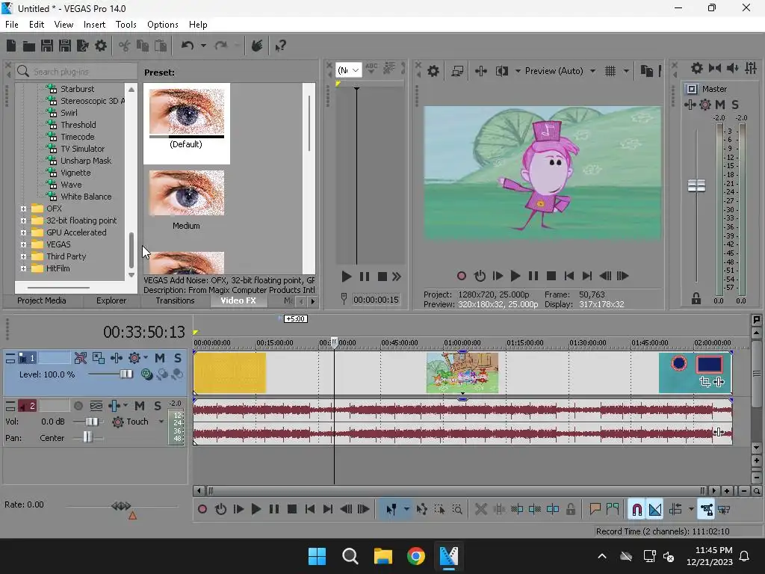
Task: Play from timeline transport bar
Action: pos(256,510)
